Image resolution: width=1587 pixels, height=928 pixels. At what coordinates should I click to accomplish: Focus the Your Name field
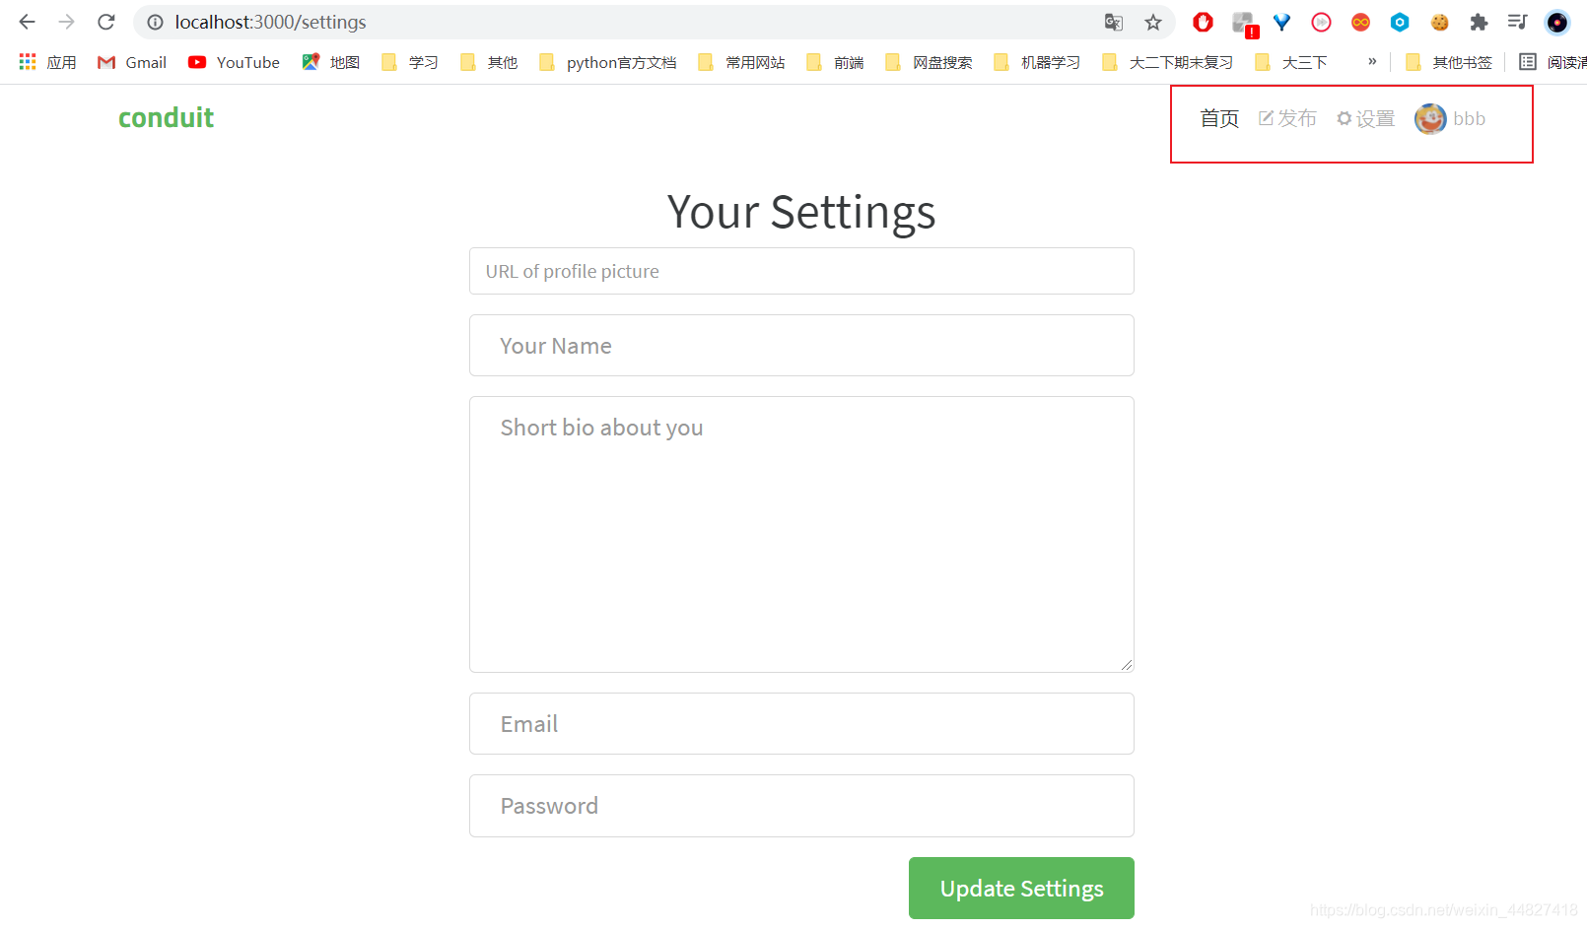[x=801, y=345]
